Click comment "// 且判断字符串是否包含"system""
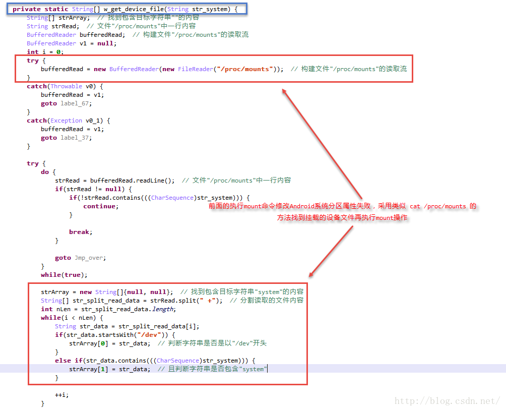Screen dimensions: 506x411 (212, 369)
